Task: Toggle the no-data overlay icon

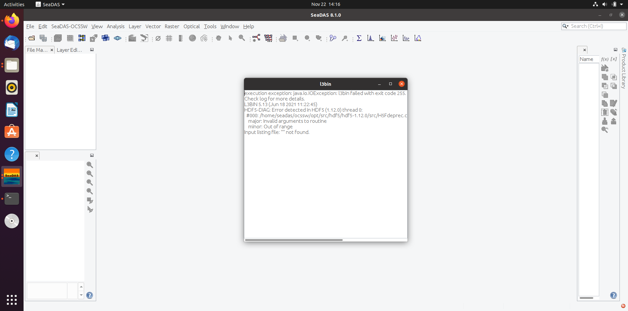Action: [158, 38]
